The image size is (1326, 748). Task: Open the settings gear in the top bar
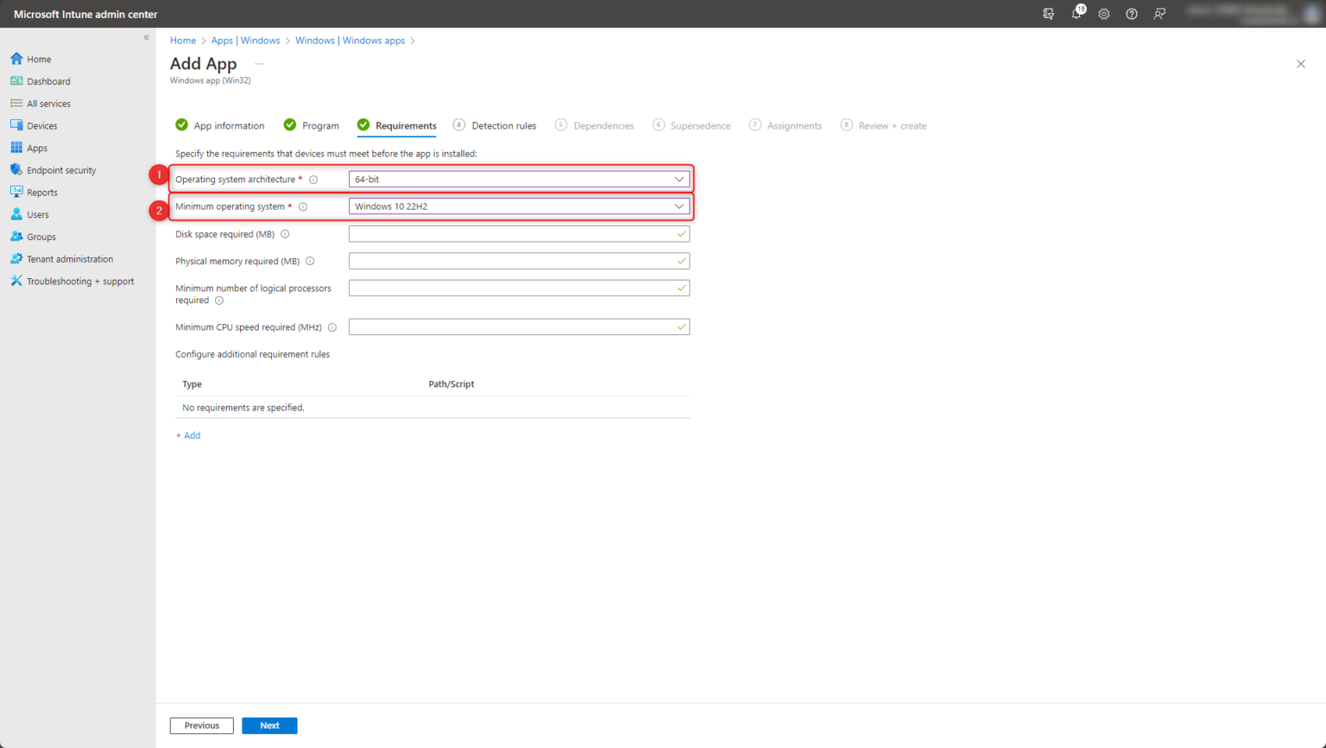pos(1103,14)
